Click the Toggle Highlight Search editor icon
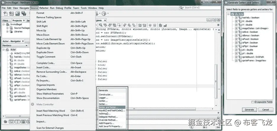The image size is (277, 131). click(114, 25)
